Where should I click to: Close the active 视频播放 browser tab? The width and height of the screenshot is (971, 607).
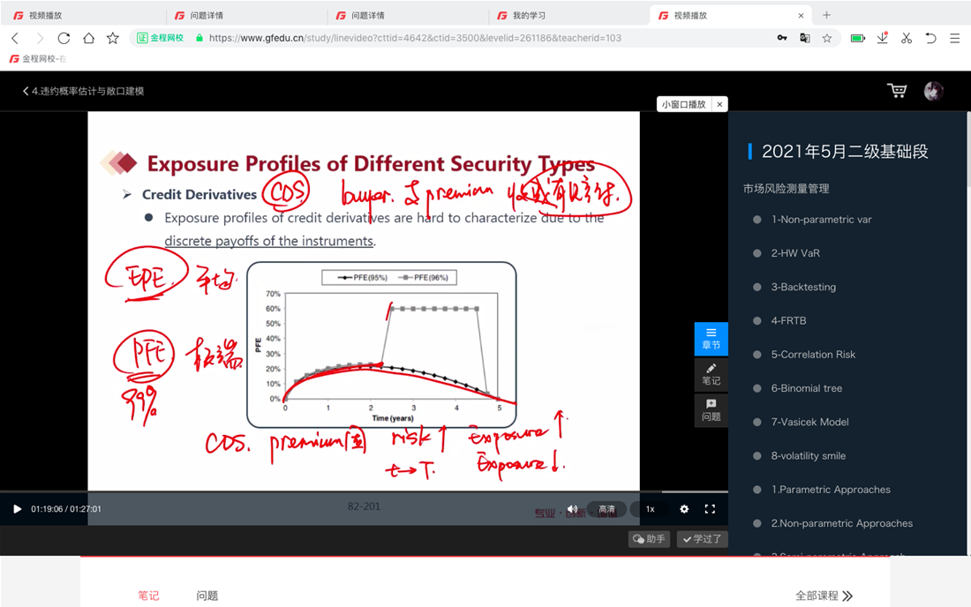pyautogui.click(x=801, y=16)
